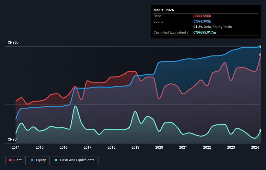This screenshot has height=170, width=266.
Task: Click the 2021 x-axis label
Action: point(183,147)
